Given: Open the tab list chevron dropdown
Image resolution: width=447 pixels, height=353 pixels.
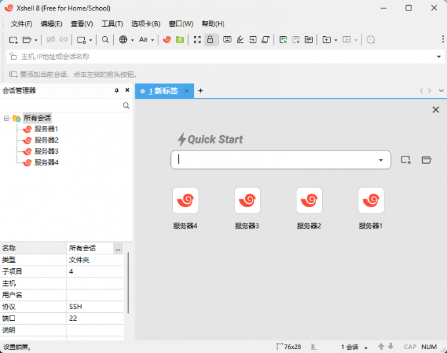Looking at the screenshot, I should [441, 91].
